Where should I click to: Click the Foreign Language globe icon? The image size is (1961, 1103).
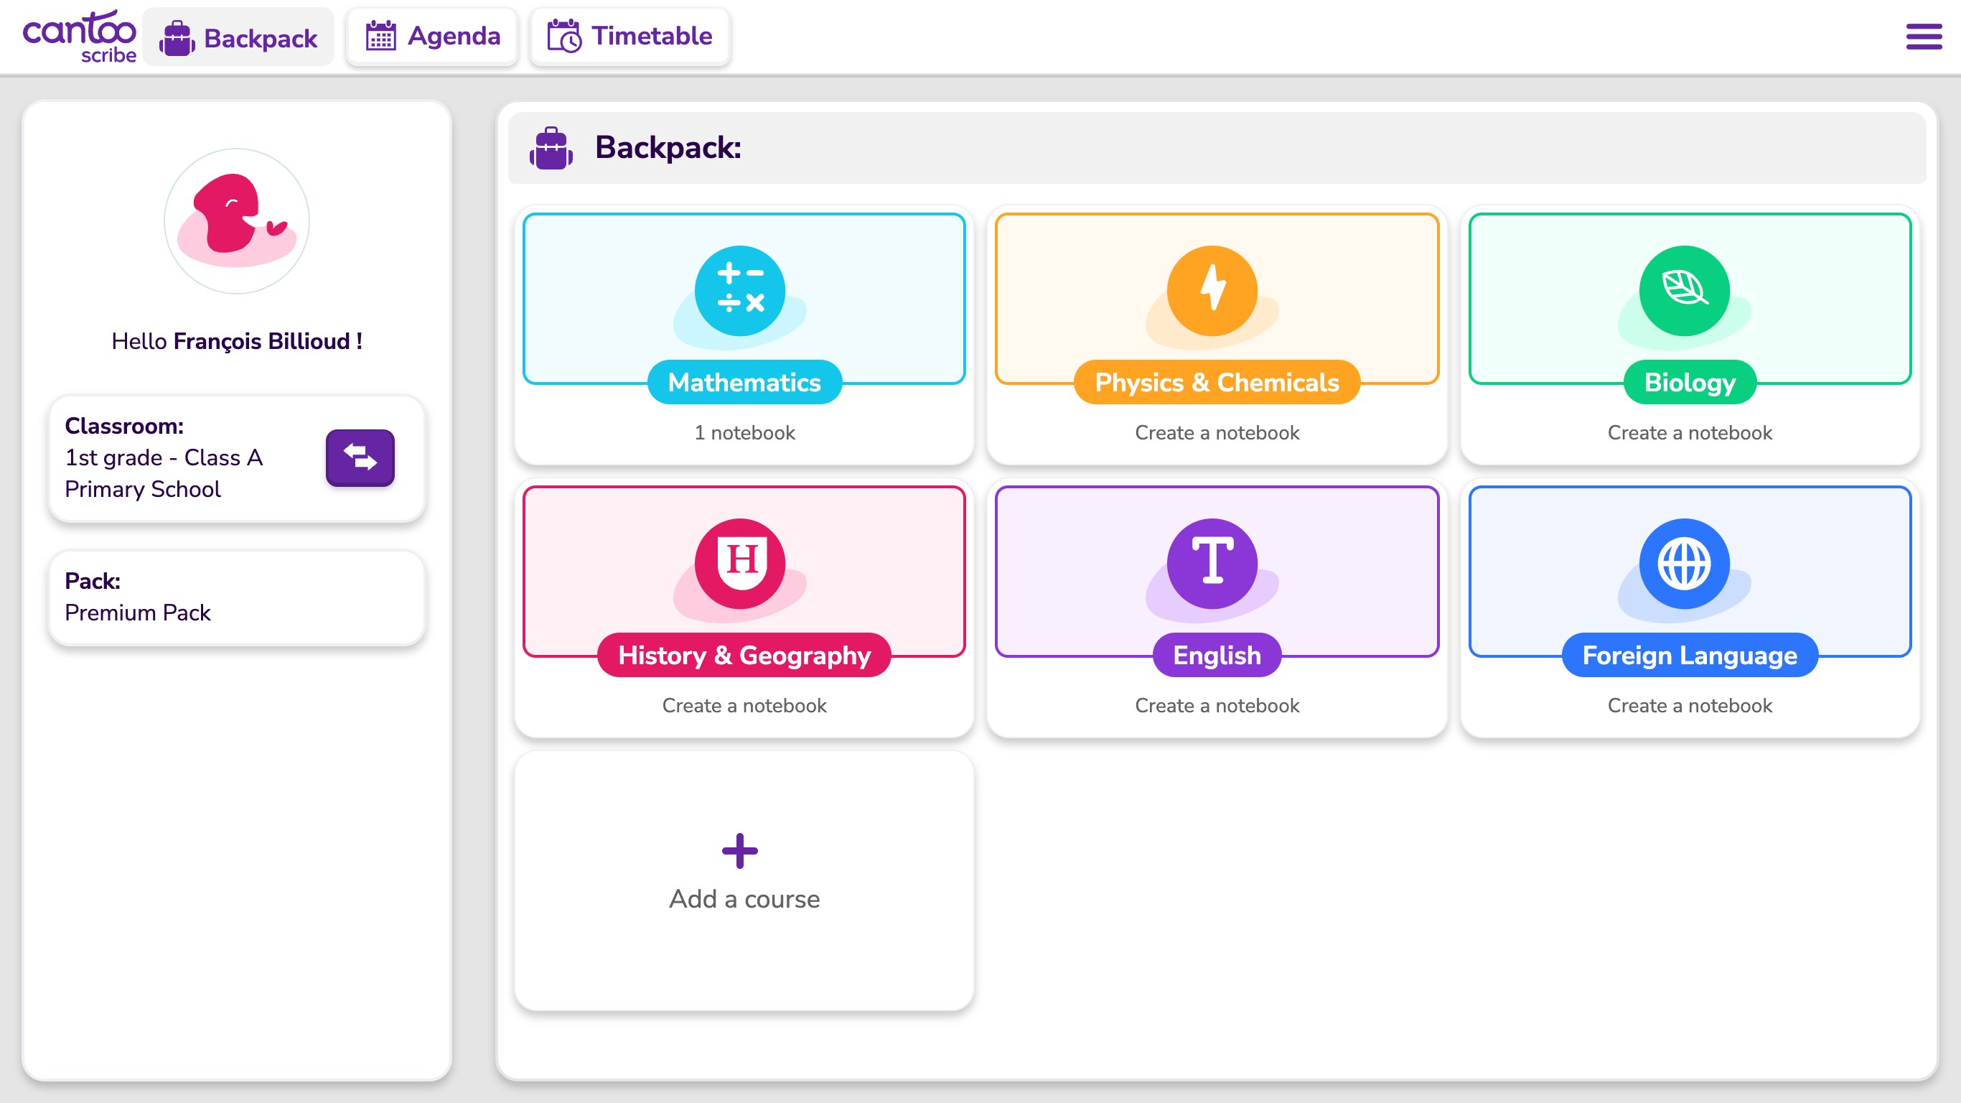coord(1684,564)
